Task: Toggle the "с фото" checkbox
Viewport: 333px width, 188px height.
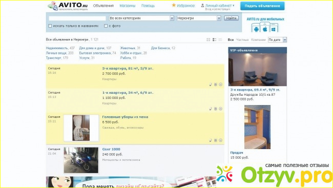Action: [x=106, y=26]
